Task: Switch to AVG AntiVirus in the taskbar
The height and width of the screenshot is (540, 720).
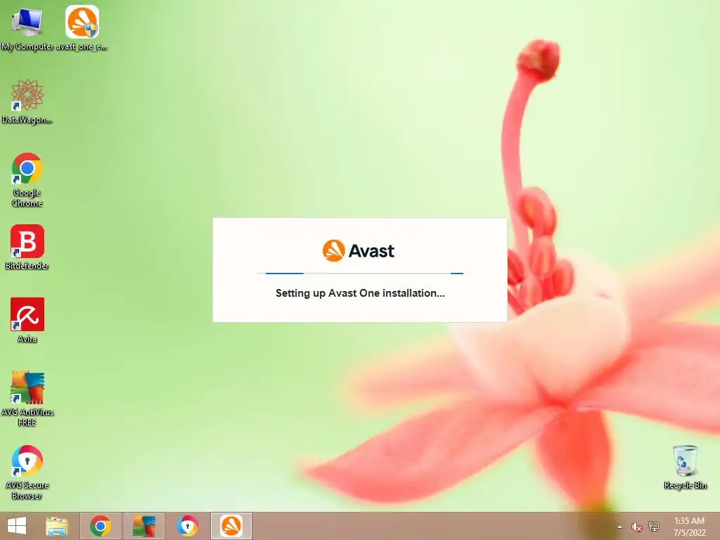Action: [x=144, y=526]
